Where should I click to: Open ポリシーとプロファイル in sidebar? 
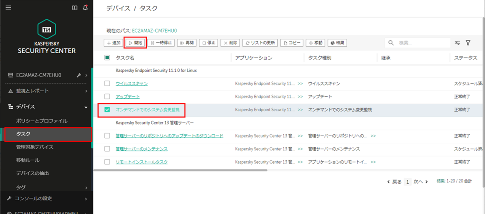[41, 121]
